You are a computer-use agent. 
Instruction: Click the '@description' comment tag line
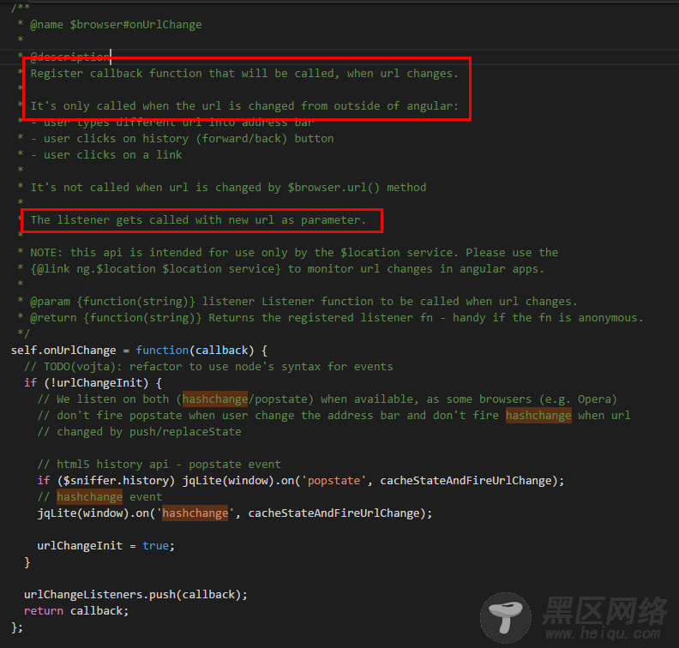coord(69,57)
